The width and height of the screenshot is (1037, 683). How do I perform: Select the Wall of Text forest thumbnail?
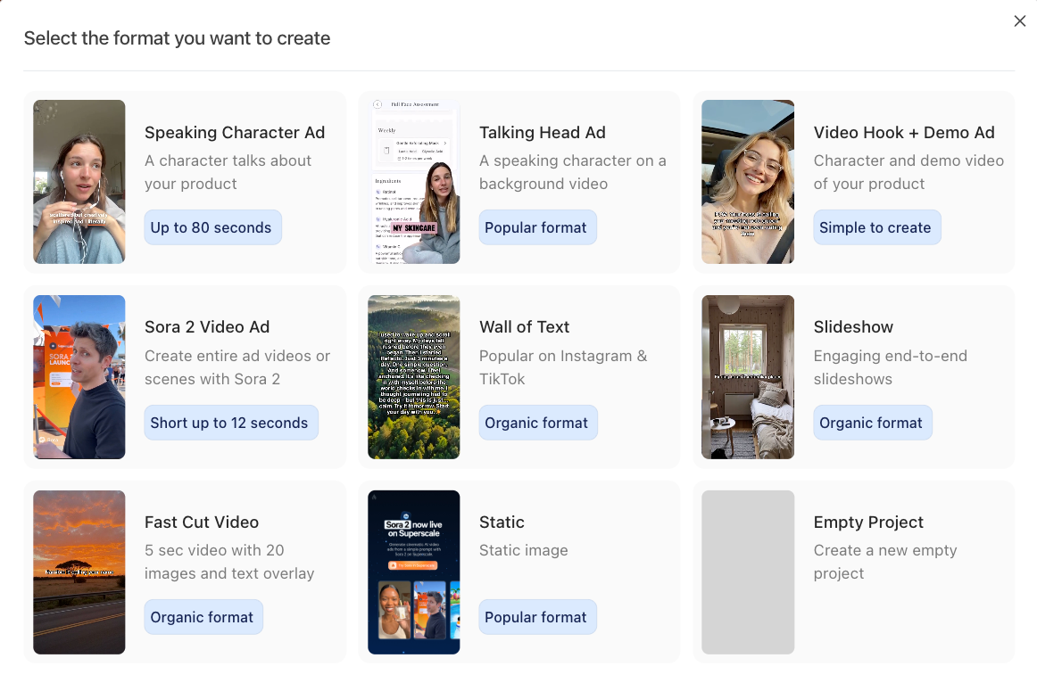coord(414,377)
